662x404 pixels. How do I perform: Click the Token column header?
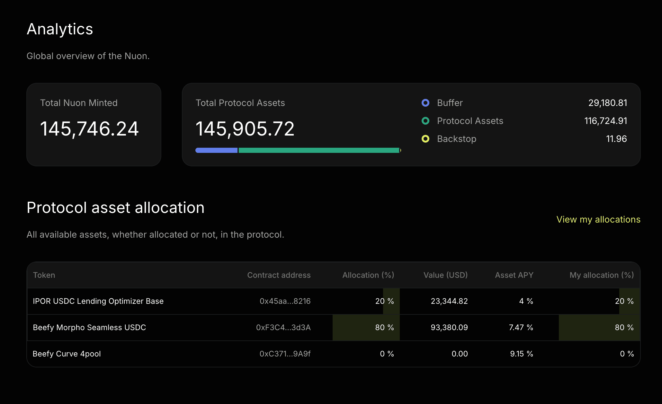click(x=44, y=275)
